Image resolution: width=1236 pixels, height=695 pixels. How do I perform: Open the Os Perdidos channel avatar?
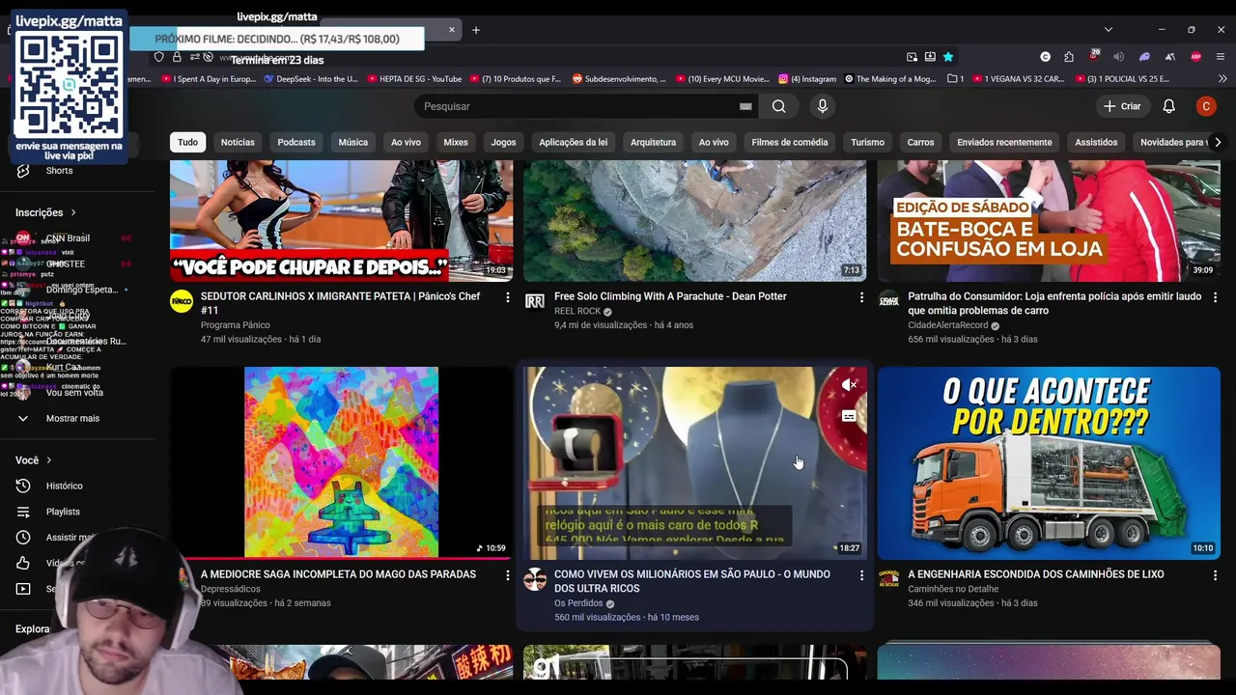535,579
